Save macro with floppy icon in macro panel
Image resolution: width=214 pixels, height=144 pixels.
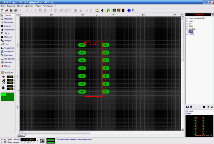click(x=187, y=107)
